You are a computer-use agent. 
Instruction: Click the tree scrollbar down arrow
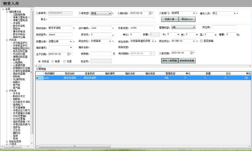[x=32, y=143]
